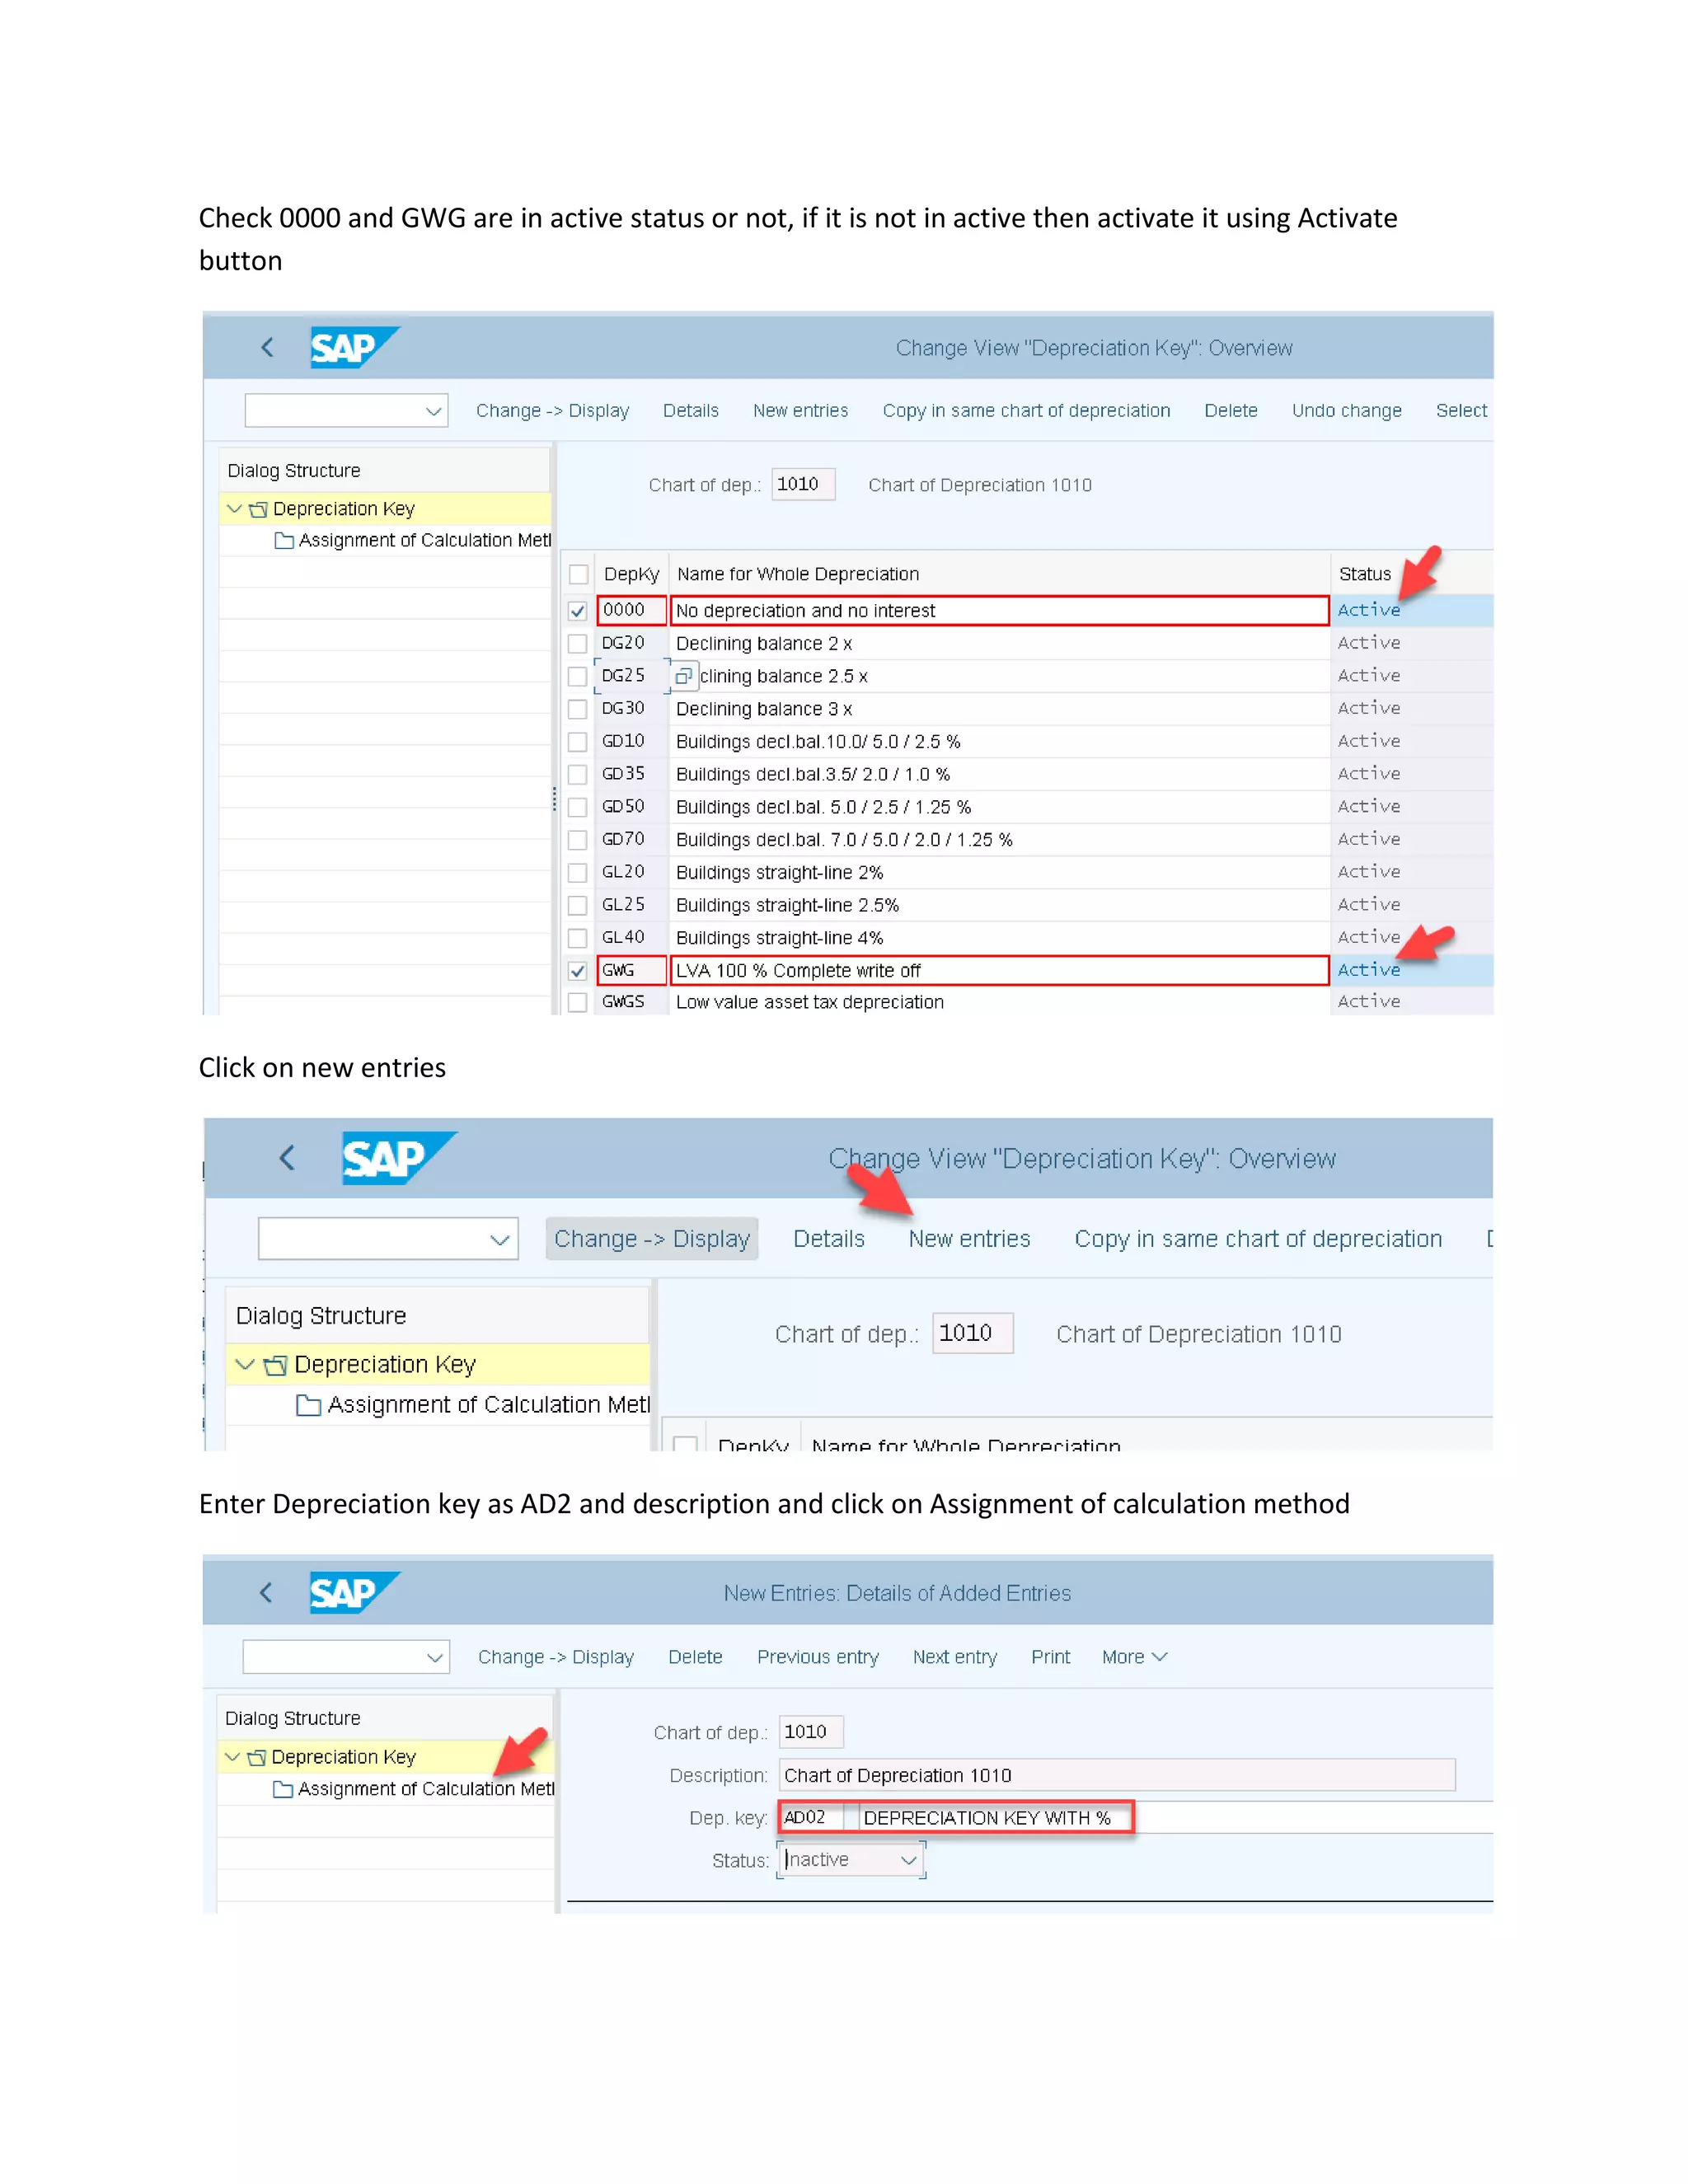This screenshot has height=2184, width=1688.
Task: Select Assignment of Calculation Meth in New Entries tree
Action: (426, 1789)
